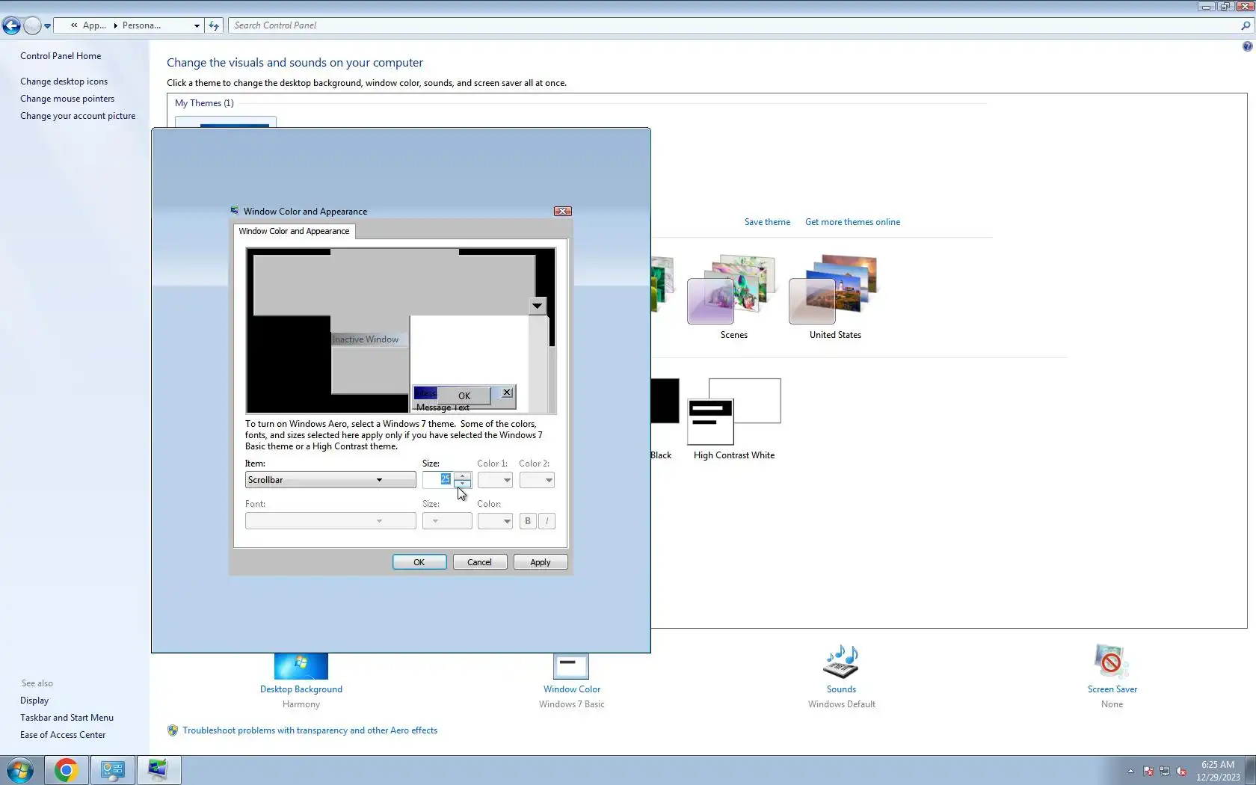Click Cancel in the appearance dialog
The width and height of the screenshot is (1256, 785).
480,562
